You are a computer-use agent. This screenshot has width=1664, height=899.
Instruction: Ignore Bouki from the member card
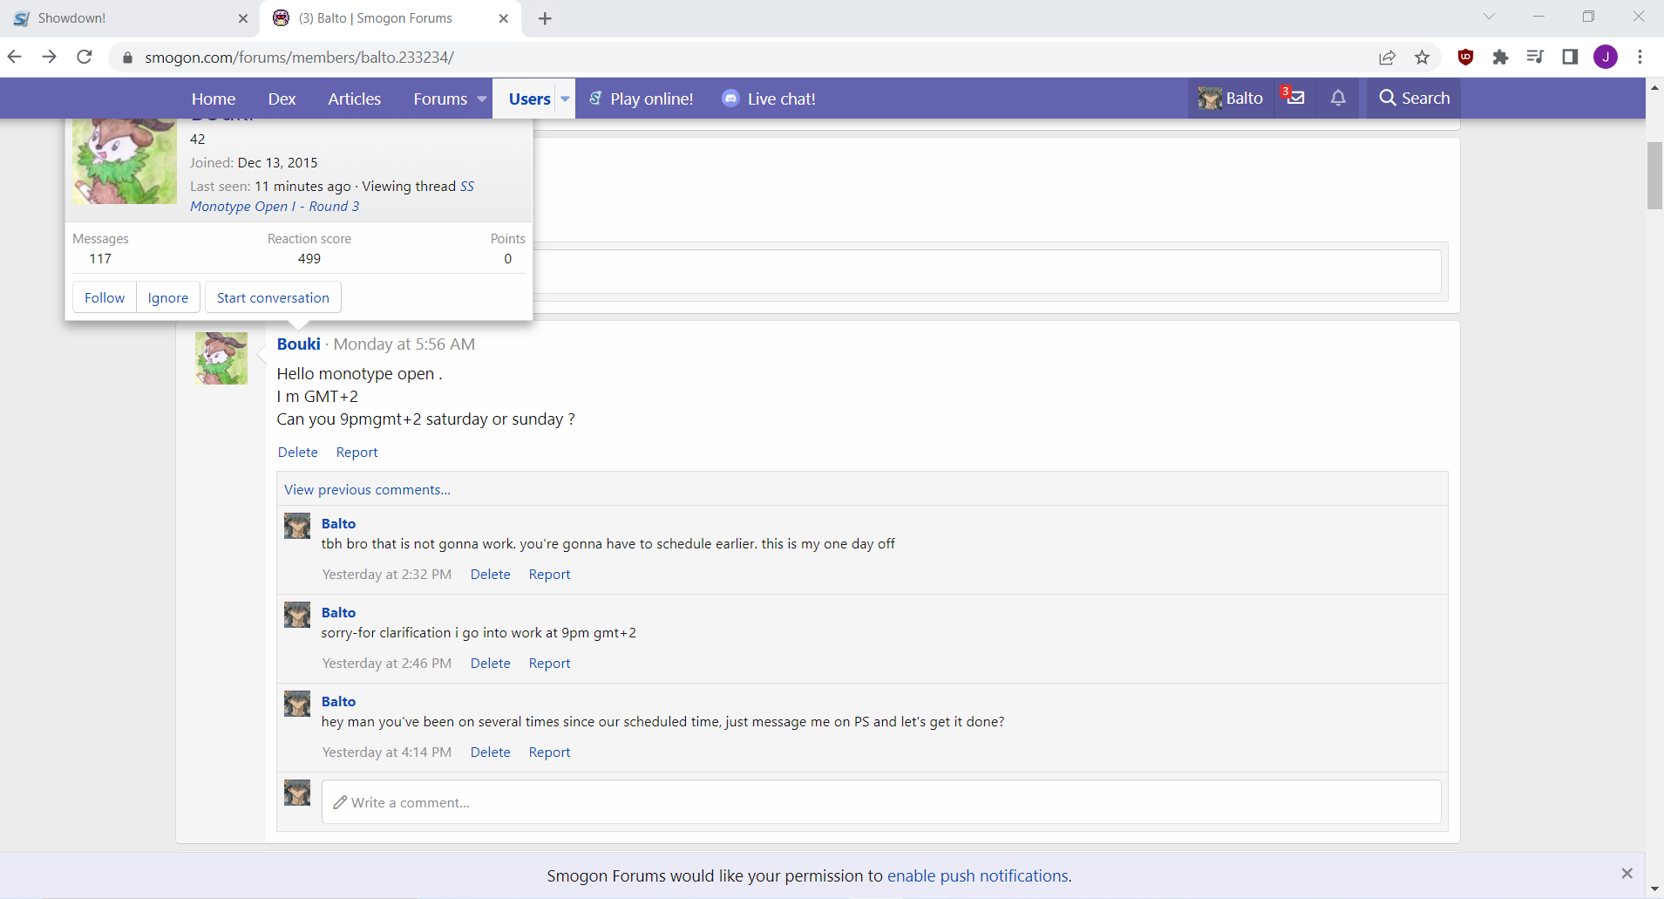pyautogui.click(x=168, y=297)
